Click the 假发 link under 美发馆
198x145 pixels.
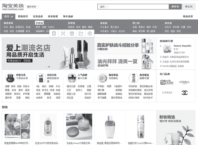tap(179, 31)
